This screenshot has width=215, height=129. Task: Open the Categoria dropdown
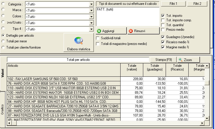click(x=91, y=4)
